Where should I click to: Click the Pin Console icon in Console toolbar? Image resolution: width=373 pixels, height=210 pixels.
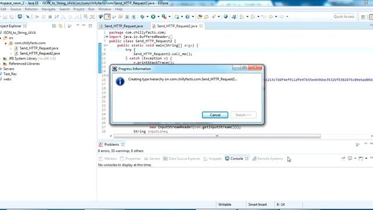pyautogui.click(x=343, y=158)
